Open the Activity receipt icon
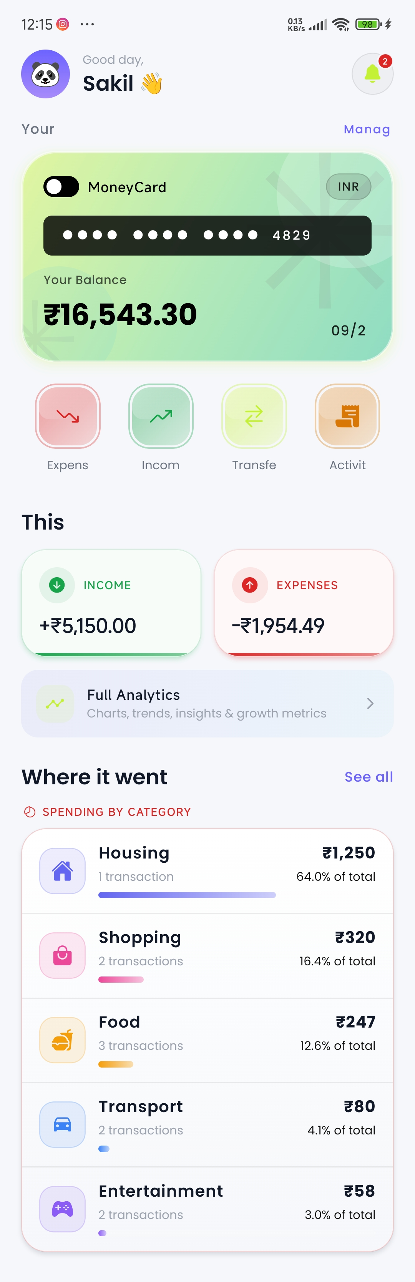Image resolution: width=415 pixels, height=1282 pixels. [x=347, y=415]
